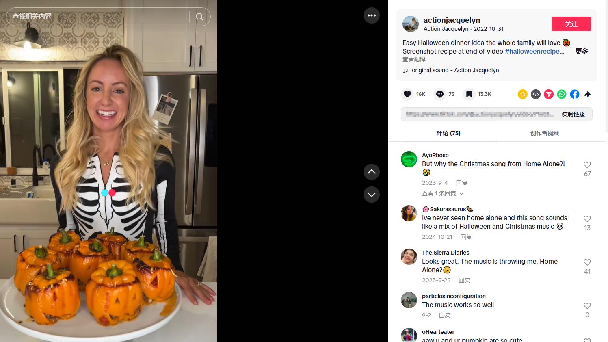Expand the 1 reply under AyeRhese's comment
608x342 pixels.
(x=442, y=193)
